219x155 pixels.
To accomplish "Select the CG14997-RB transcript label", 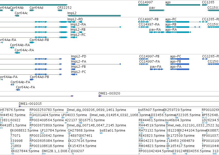I will coord(148,19).
